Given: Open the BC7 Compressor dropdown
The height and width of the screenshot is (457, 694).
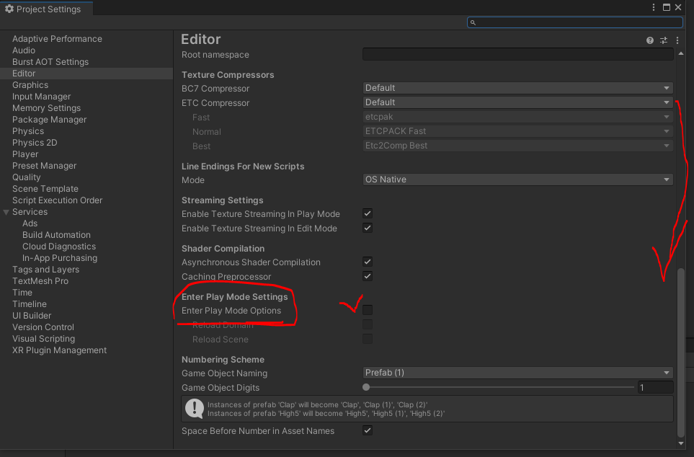Looking at the screenshot, I should tap(517, 88).
